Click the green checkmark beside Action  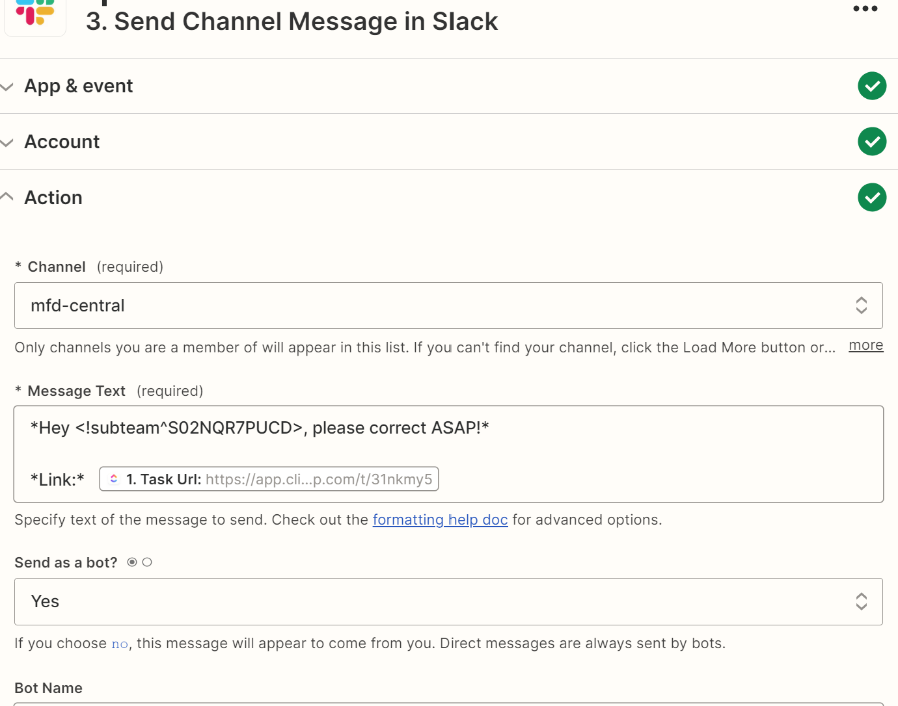871,198
